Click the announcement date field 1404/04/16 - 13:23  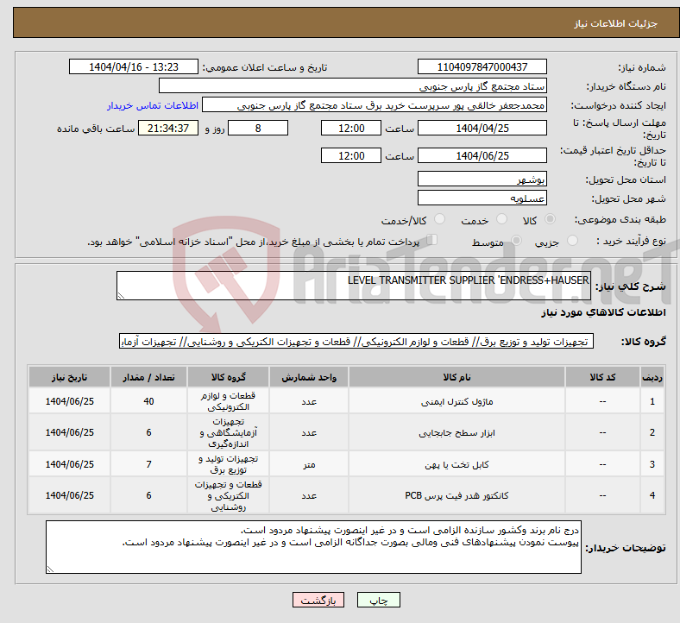point(134,66)
